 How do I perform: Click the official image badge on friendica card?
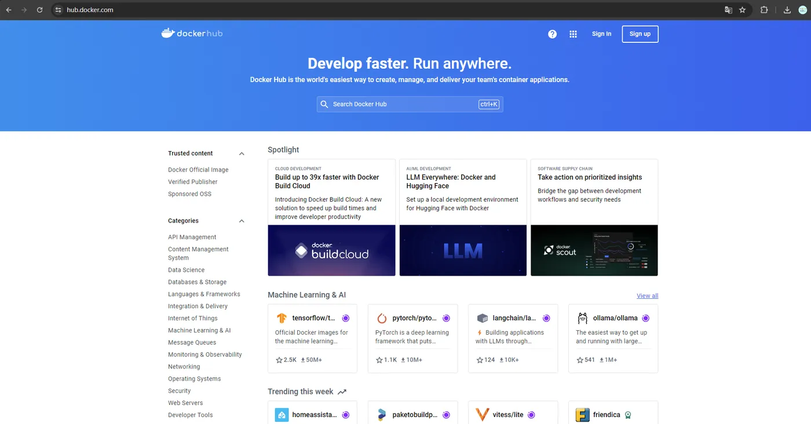coord(628,415)
